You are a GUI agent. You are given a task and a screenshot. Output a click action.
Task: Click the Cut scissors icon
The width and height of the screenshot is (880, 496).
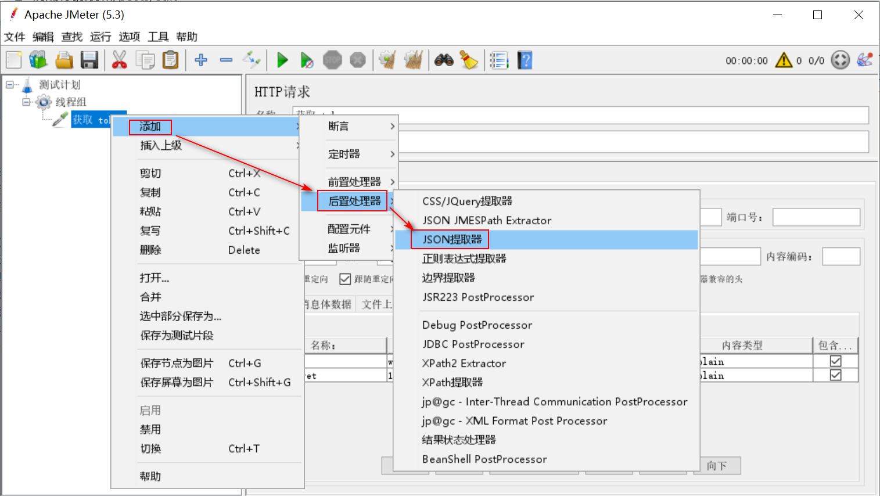119,60
